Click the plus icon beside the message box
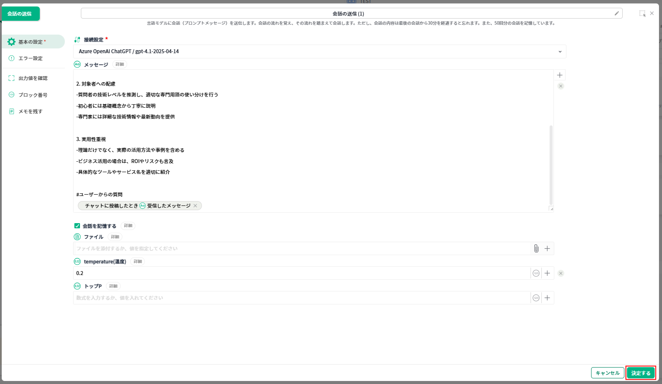This screenshot has width=662, height=384. [560, 75]
